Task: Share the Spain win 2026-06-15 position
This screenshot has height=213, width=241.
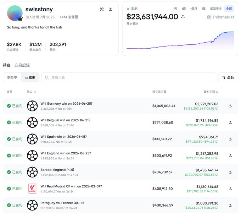Action: (x=230, y=139)
